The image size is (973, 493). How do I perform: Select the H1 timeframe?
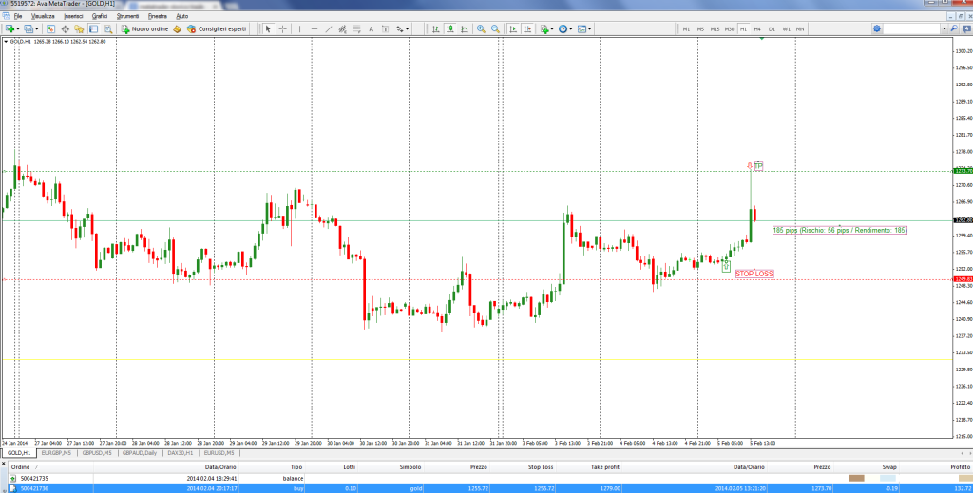click(x=743, y=29)
